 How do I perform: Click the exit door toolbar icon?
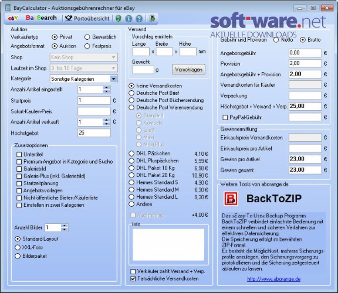(x=152, y=19)
